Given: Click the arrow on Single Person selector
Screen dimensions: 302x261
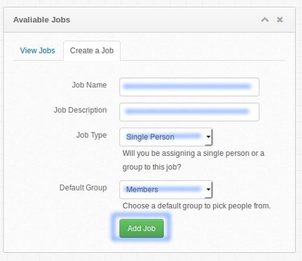Looking at the screenshot, I should point(209,137).
